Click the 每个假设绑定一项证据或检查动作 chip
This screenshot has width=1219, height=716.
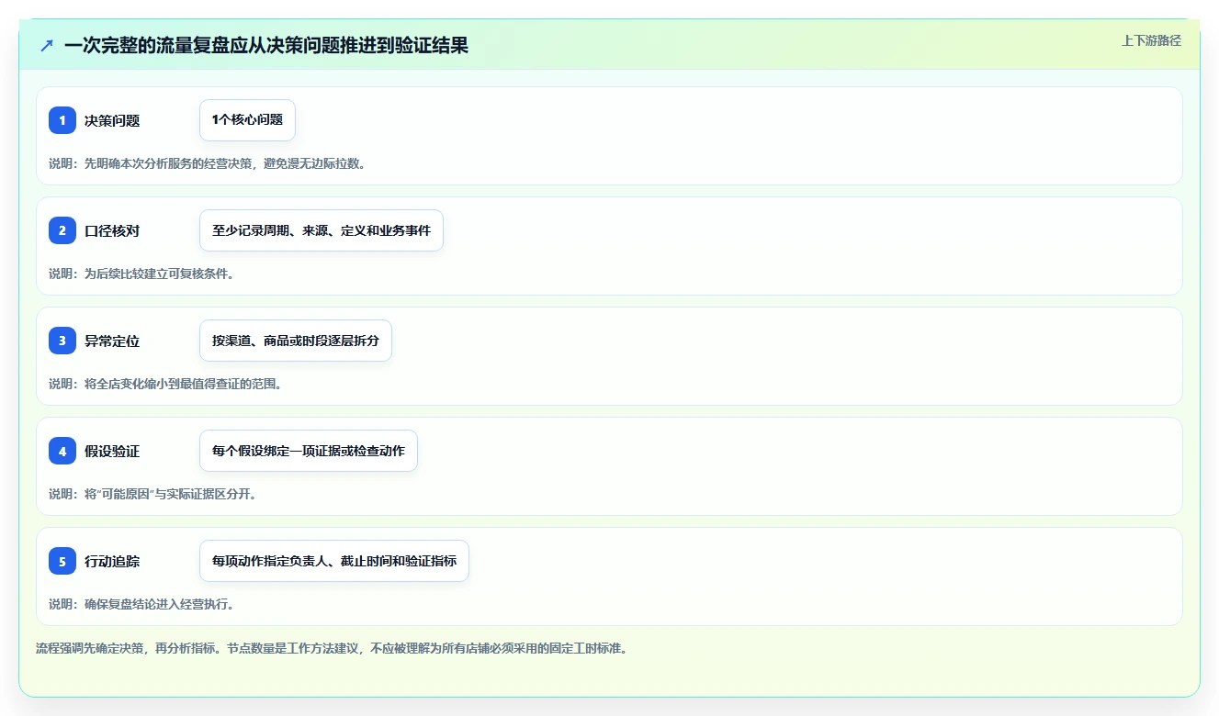[x=309, y=451]
